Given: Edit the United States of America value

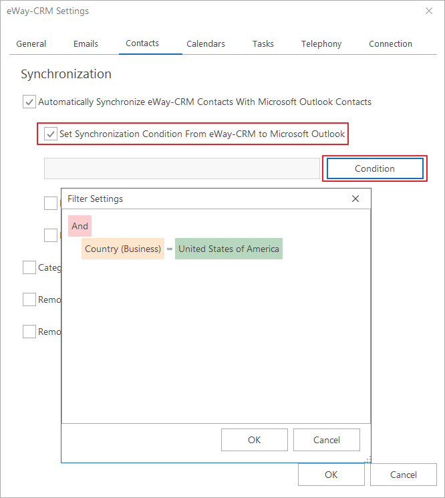Looking at the screenshot, I should click(x=229, y=249).
